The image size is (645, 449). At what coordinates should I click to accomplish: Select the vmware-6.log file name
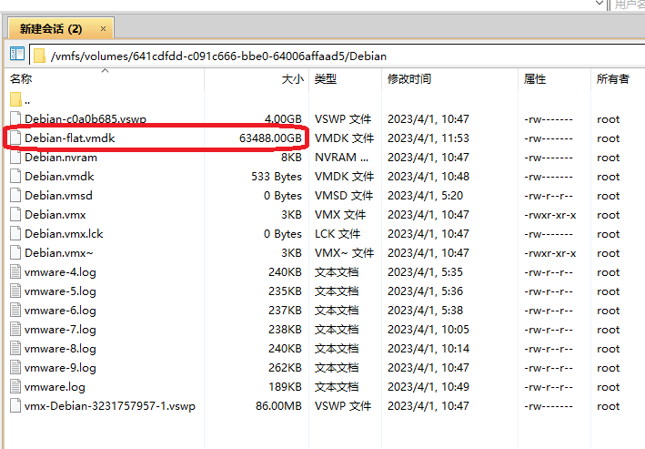[x=60, y=311]
